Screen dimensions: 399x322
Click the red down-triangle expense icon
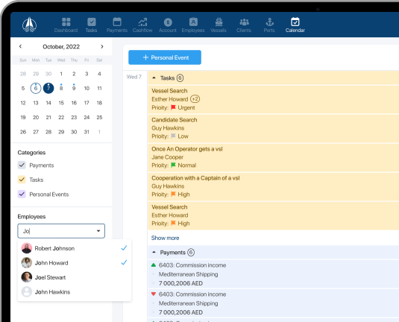click(154, 294)
